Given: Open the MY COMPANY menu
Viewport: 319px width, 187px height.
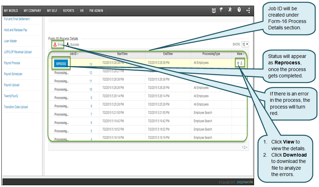Looking at the screenshot, I should [x=32, y=11].
